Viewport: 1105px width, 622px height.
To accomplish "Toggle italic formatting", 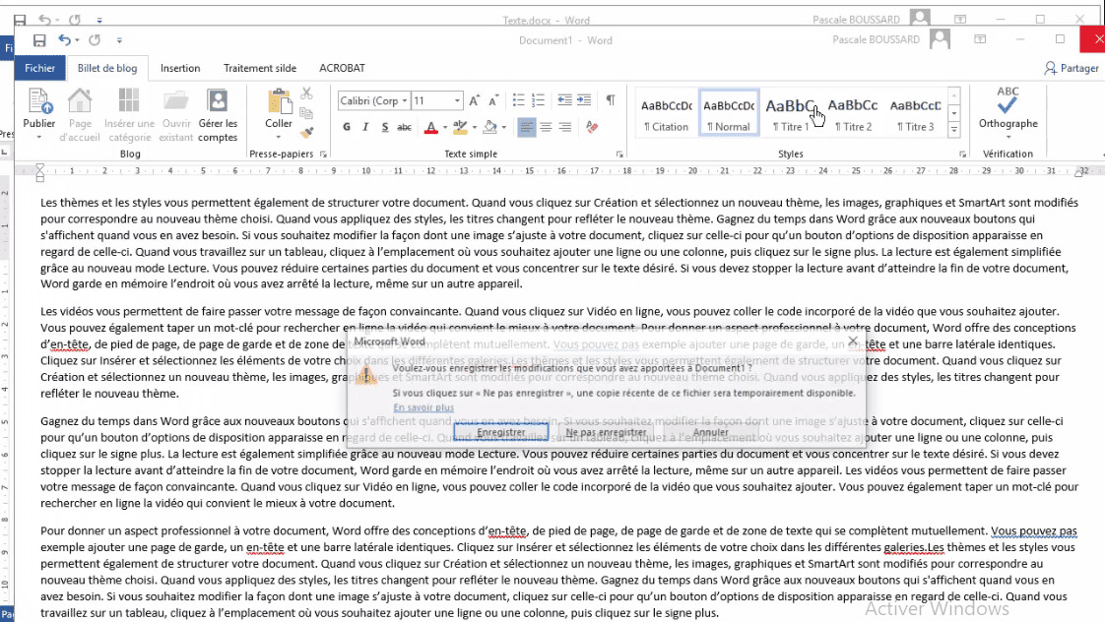I will point(365,127).
